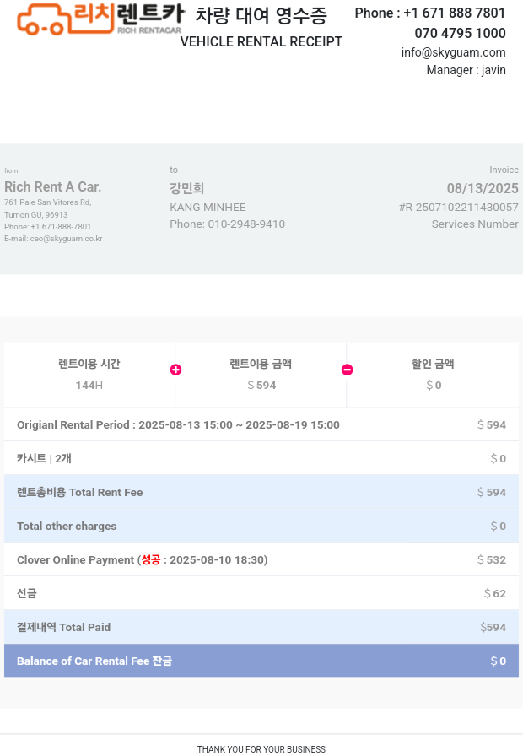Viewport: 523px width, 756px height.
Task: Click the Balance of Car Rental Fee bar
Action: click(261, 661)
